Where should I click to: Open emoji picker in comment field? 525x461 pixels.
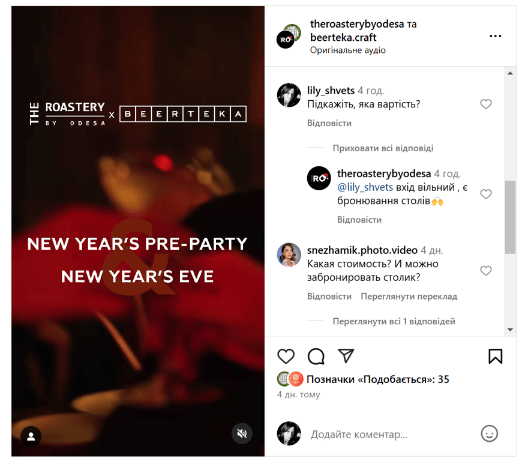coord(489,433)
